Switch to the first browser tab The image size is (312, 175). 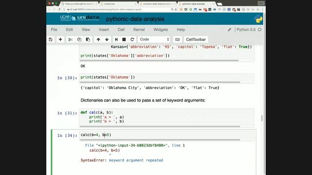pyautogui.click(x=79, y=4)
